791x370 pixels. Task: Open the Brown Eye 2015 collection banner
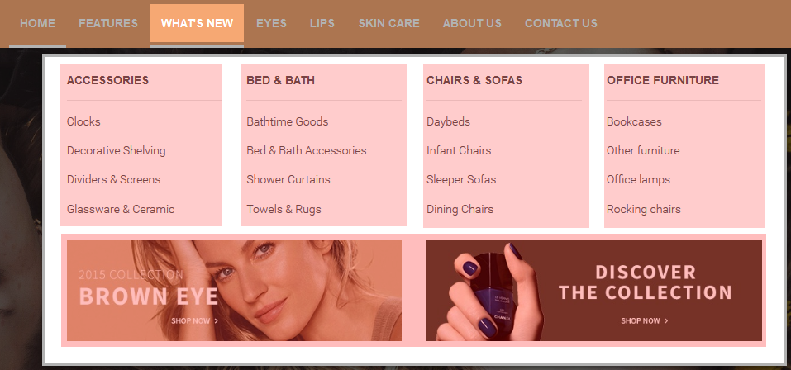tap(234, 291)
